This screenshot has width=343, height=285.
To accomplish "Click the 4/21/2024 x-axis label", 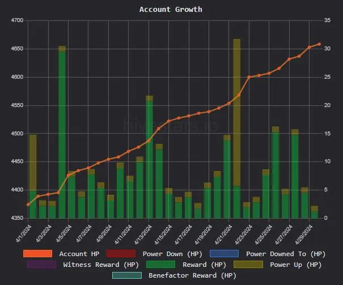I will [223, 235].
